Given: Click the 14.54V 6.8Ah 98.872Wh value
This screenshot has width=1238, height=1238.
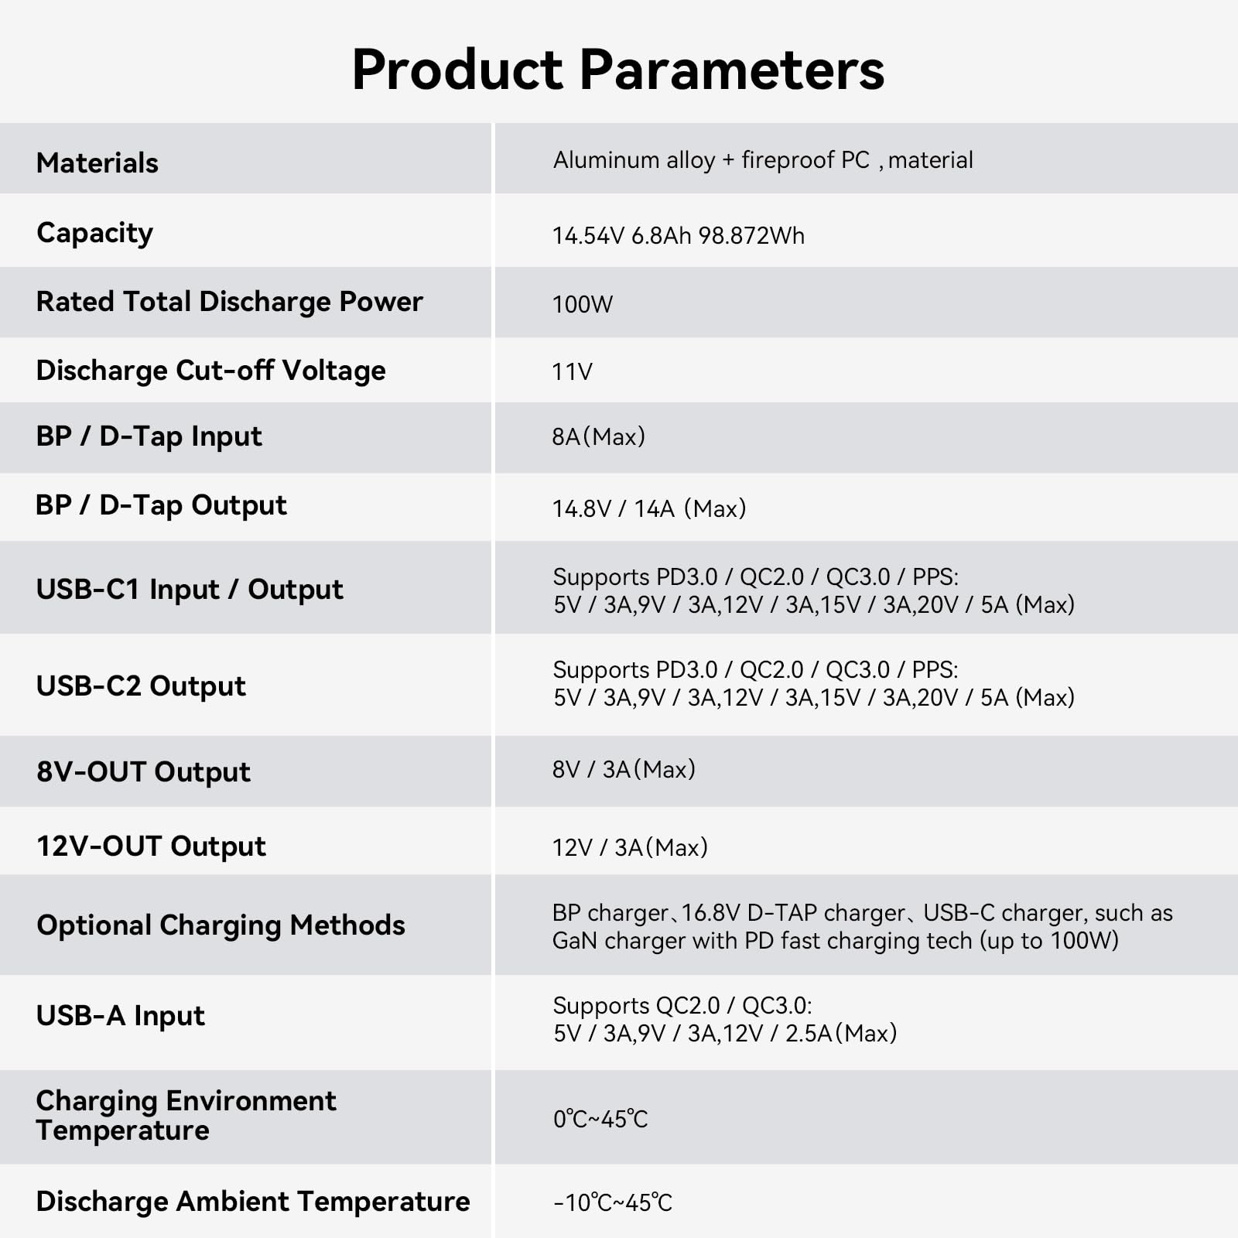Looking at the screenshot, I should tap(678, 235).
